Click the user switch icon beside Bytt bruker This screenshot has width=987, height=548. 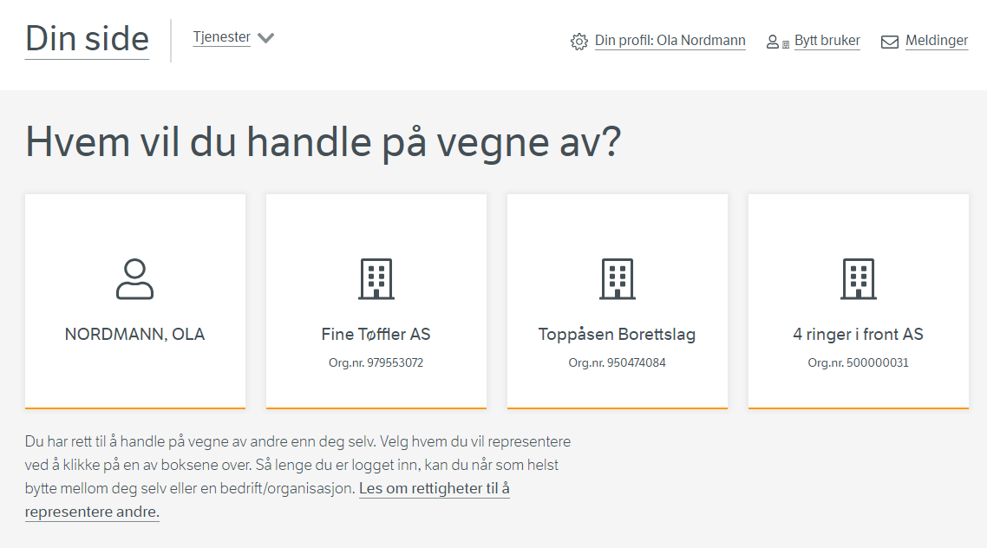coord(777,42)
